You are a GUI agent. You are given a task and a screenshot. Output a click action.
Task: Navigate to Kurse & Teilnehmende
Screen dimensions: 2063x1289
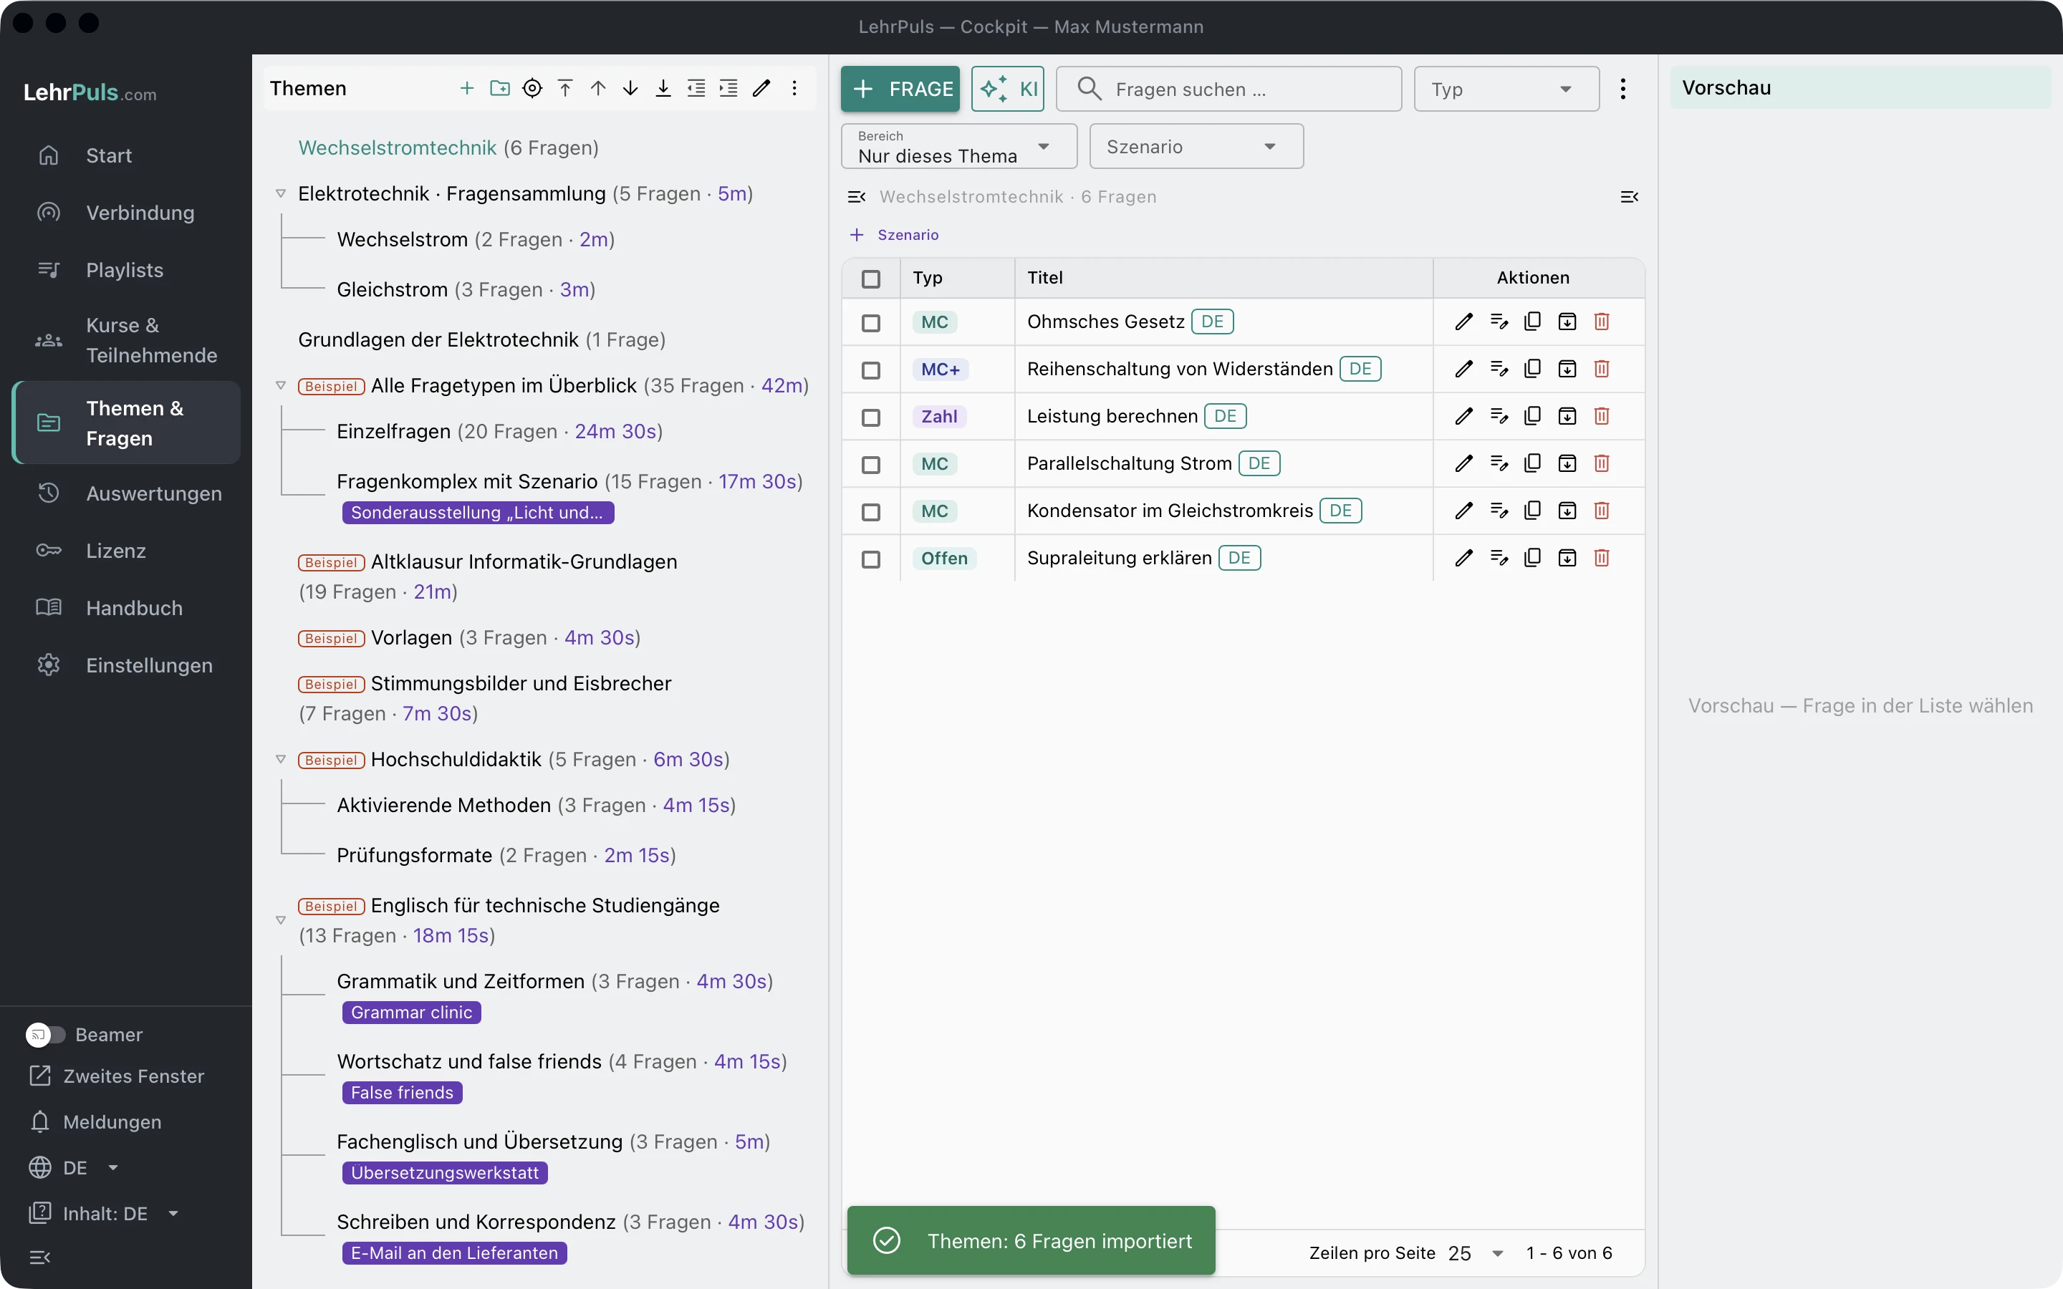coord(125,340)
